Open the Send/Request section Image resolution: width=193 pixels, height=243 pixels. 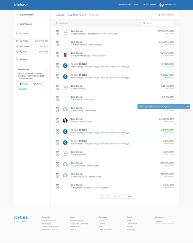click(26, 24)
